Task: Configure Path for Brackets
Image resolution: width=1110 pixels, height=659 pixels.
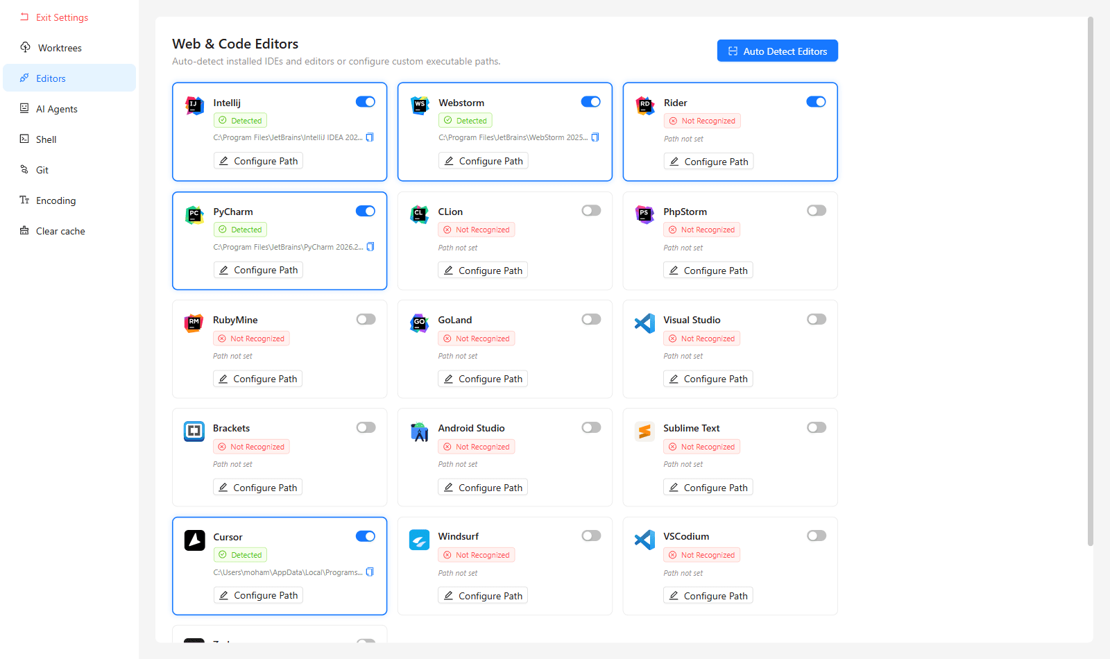Action: pyautogui.click(x=257, y=488)
